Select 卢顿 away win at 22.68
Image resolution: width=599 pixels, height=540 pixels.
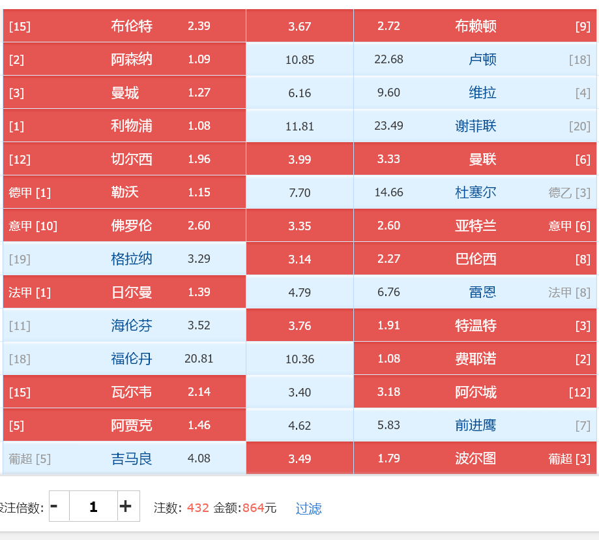point(475,59)
